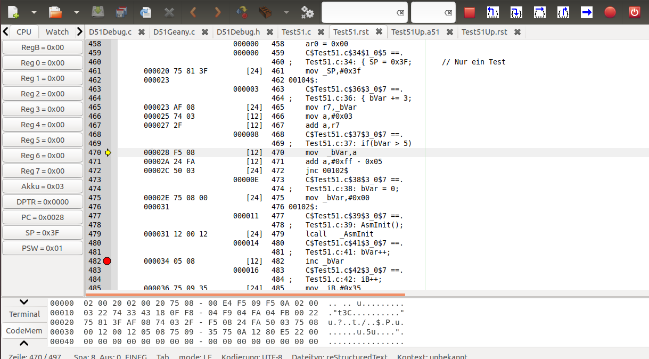The width and height of the screenshot is (649, 359).
Task: Expand the recent files dropdown arrow
Action: (x=76, y=12)
